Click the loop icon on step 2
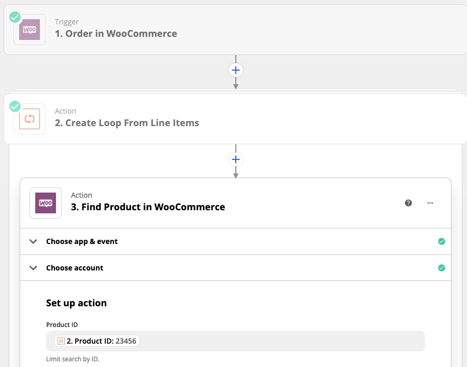This screenshot has height=367, width=467. point(30,119)
